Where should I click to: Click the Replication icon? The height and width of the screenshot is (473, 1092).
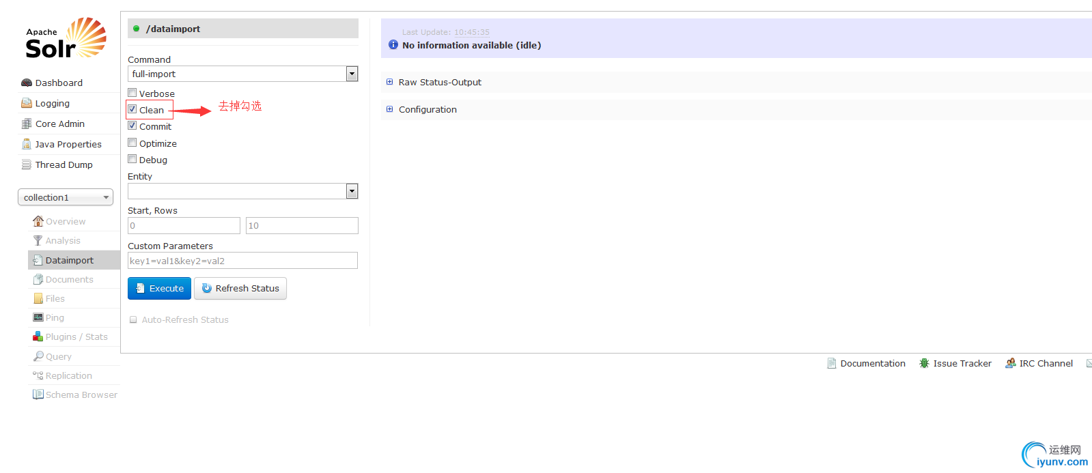38,375
